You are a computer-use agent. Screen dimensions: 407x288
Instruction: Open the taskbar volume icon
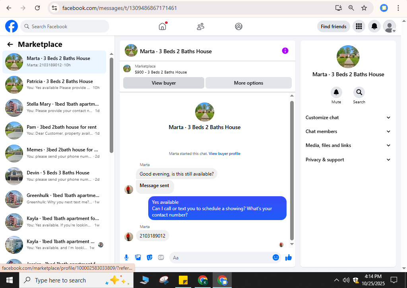[x=346, y=280]
